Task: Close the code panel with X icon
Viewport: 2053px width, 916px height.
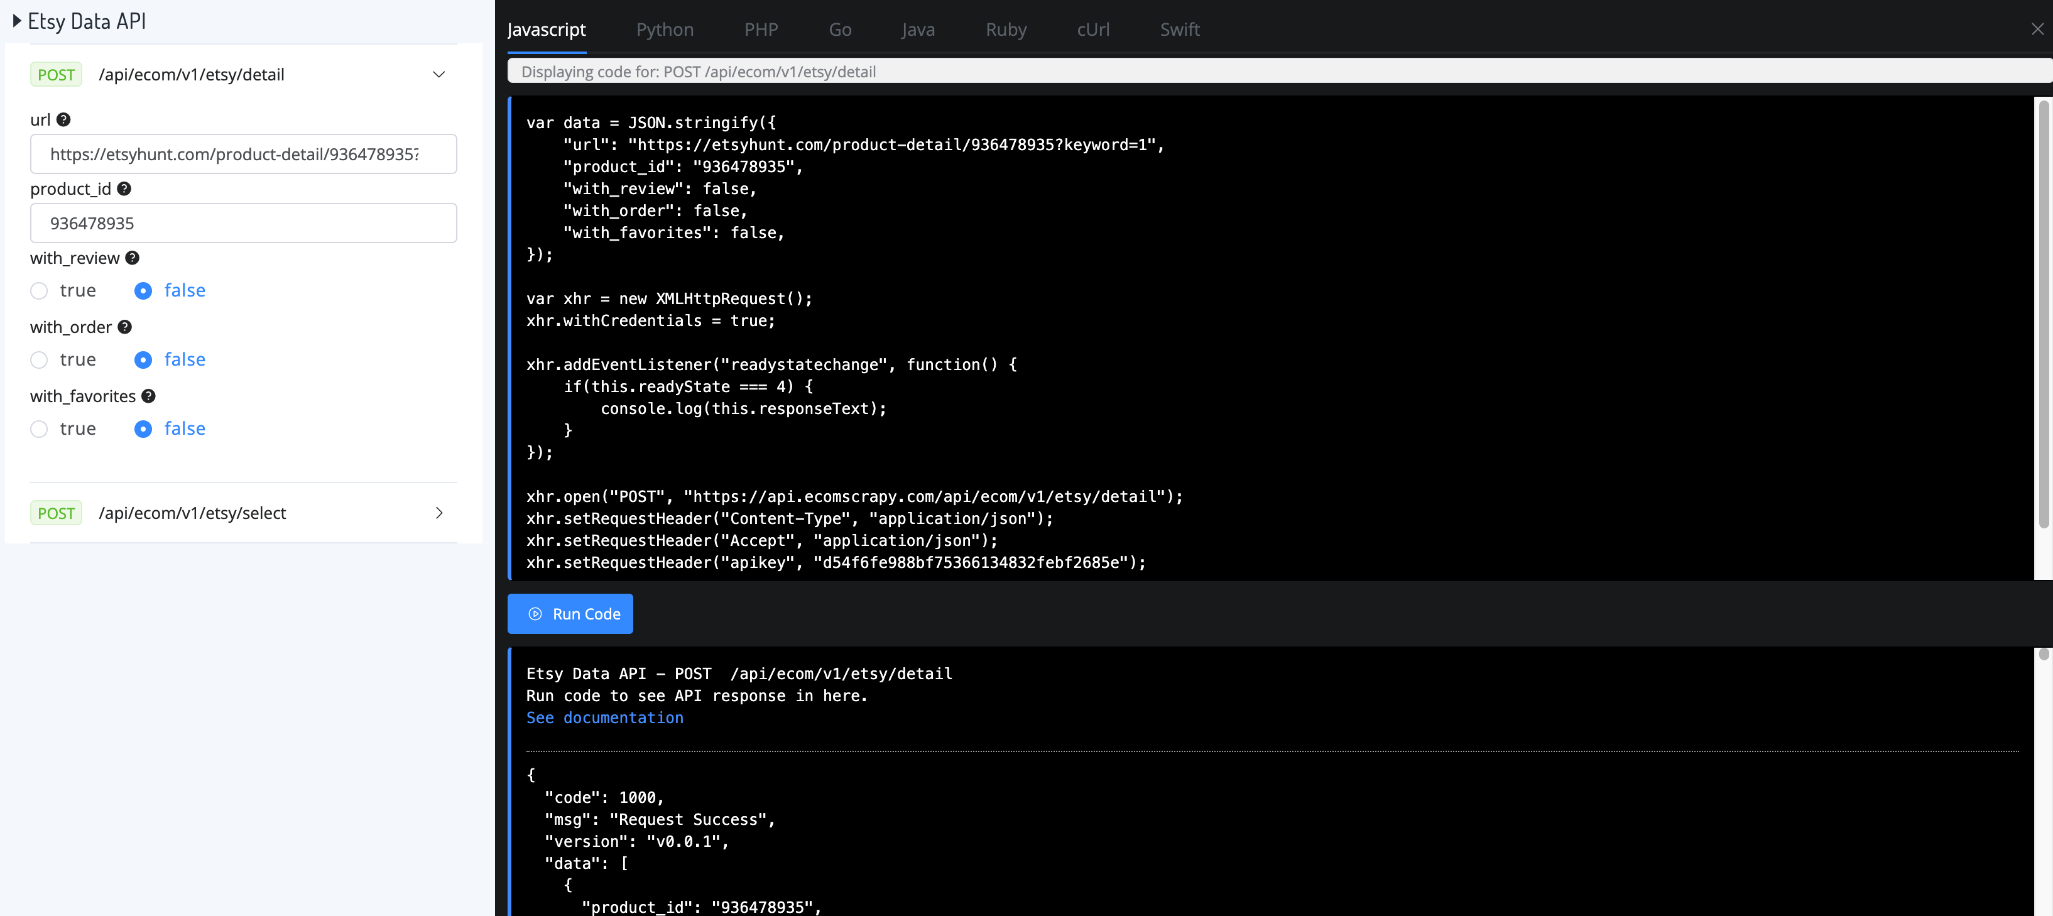Action: coord(2037,30)
